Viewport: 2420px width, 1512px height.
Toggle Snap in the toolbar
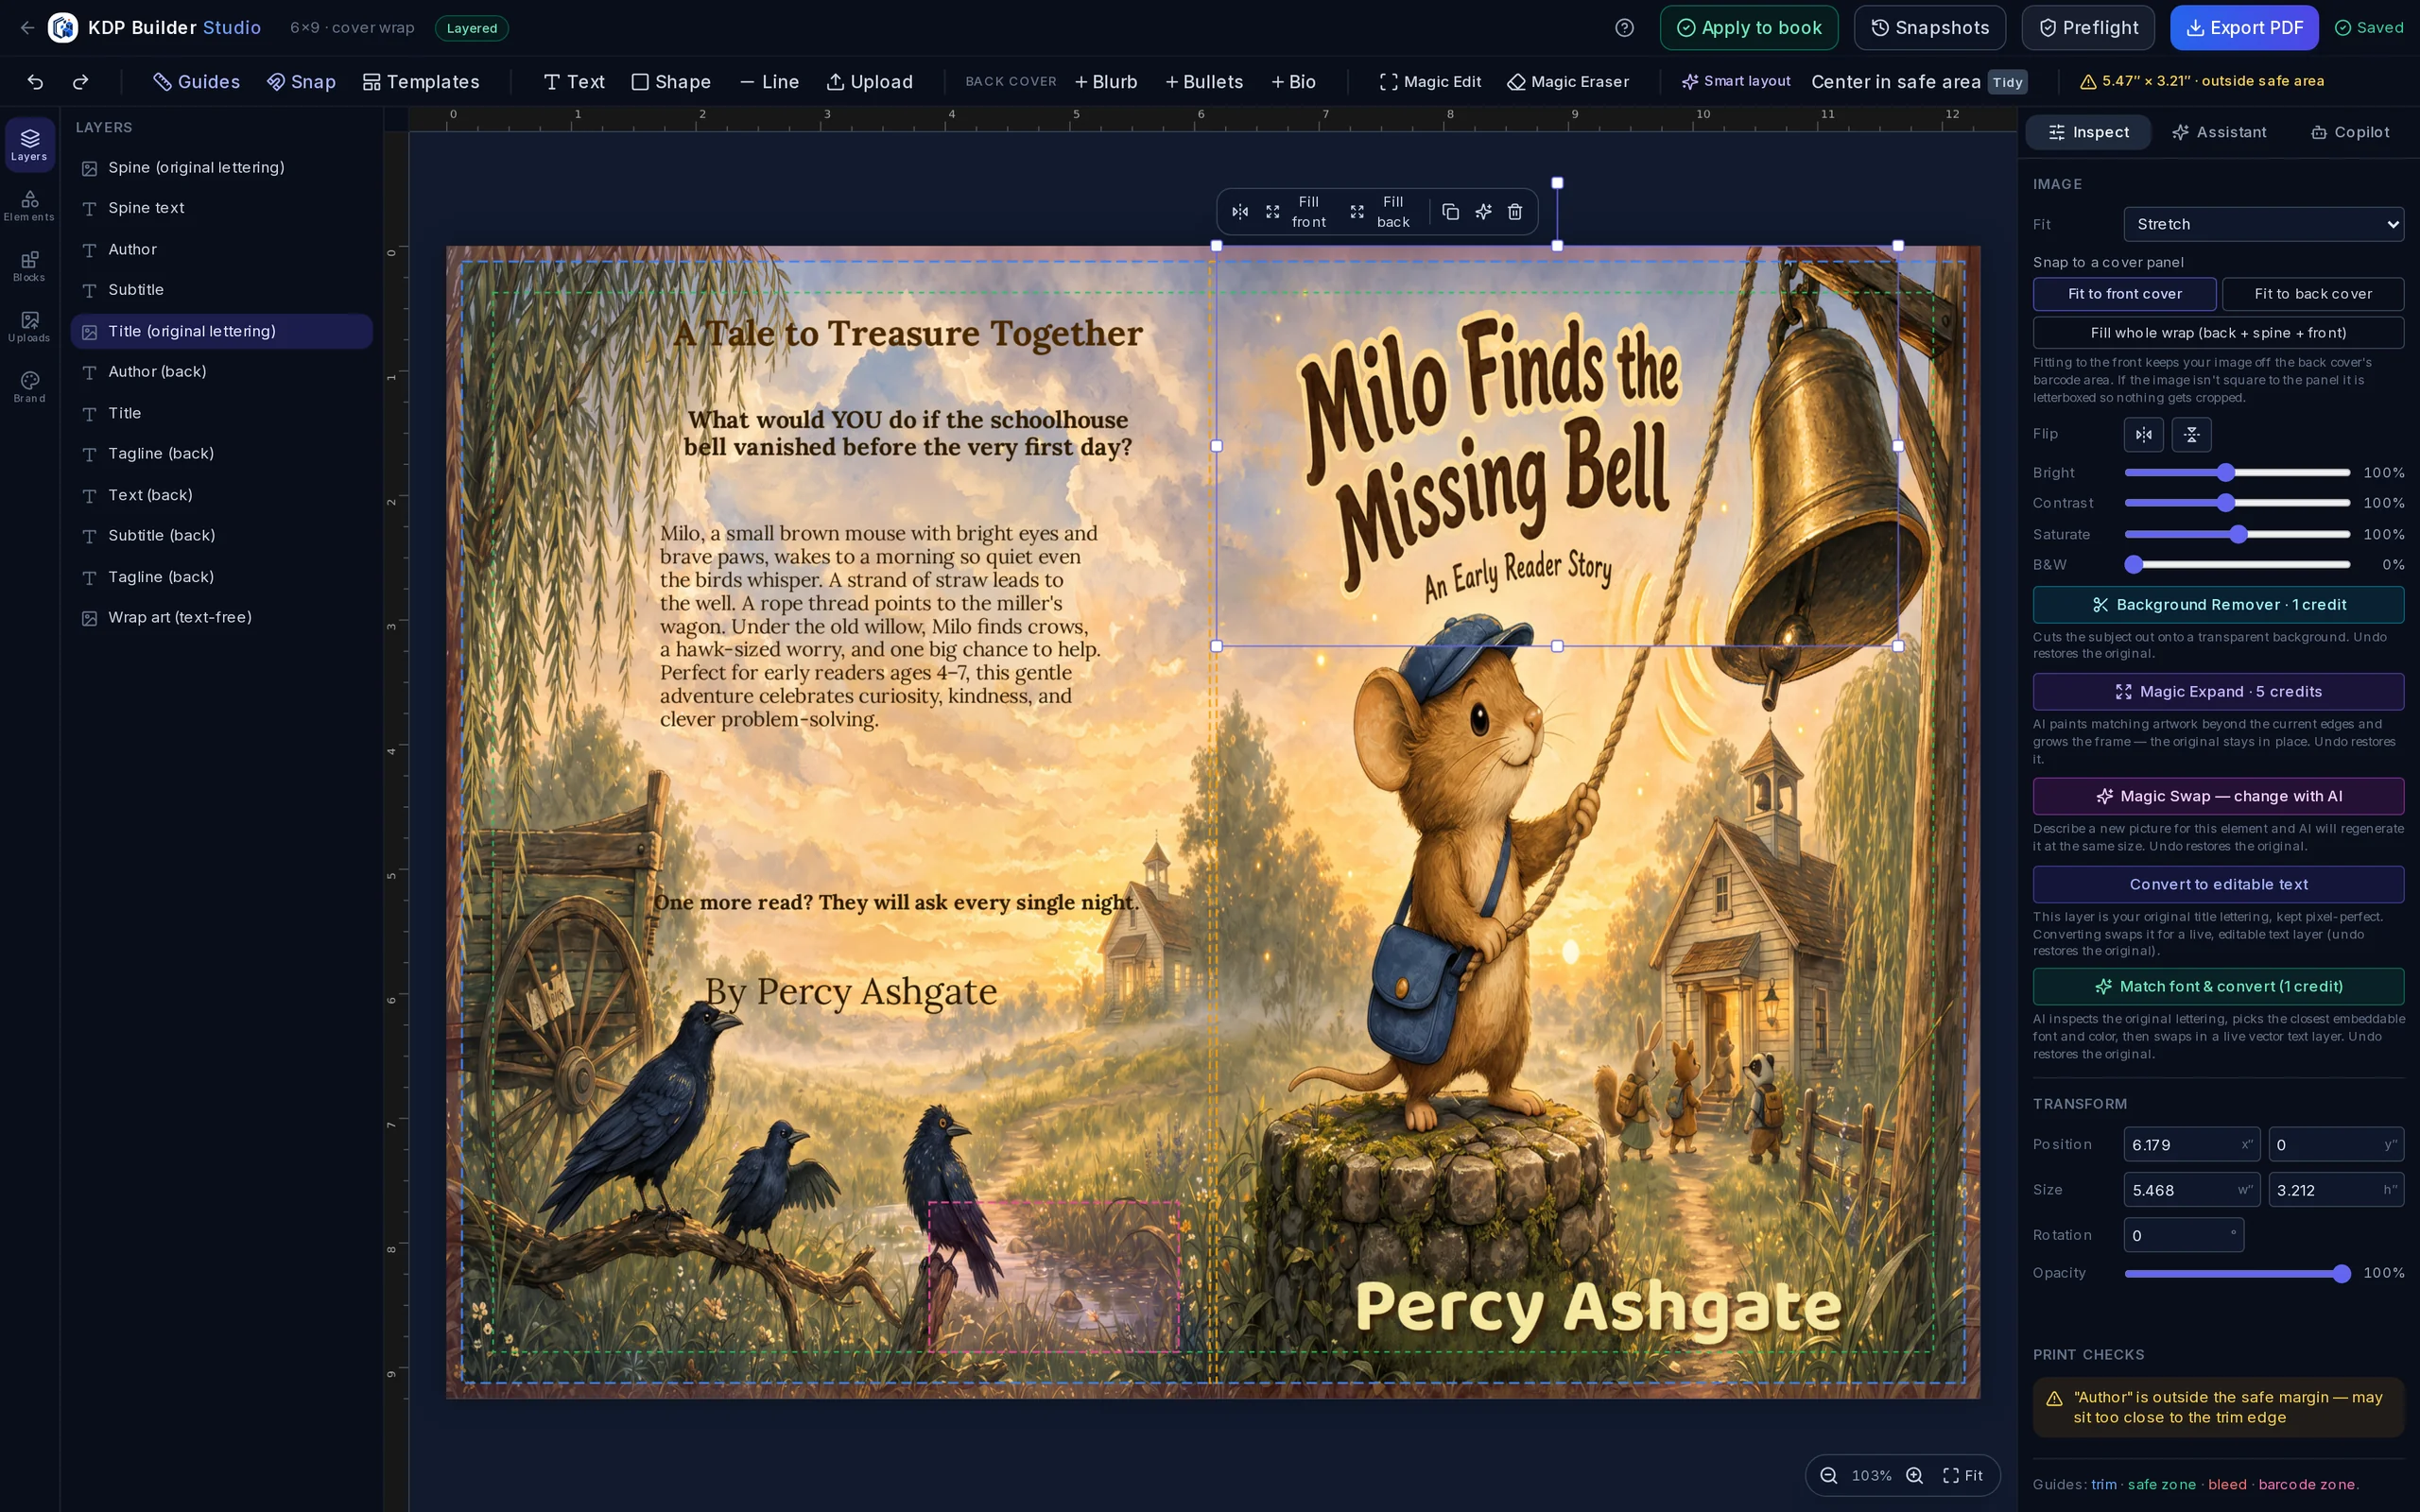pyautogui.click(x=301, y=82)
